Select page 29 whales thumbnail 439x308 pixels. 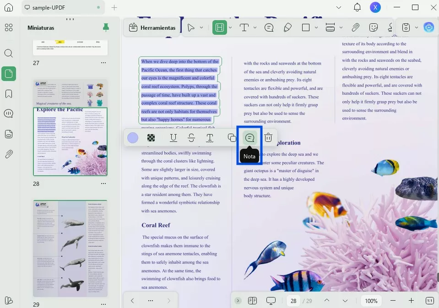pos(70,249)
